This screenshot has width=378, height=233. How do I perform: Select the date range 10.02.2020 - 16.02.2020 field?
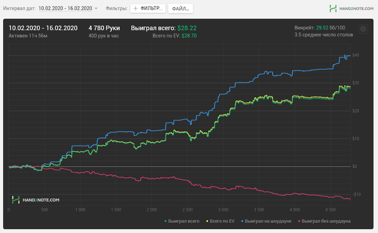pos(65,9)
